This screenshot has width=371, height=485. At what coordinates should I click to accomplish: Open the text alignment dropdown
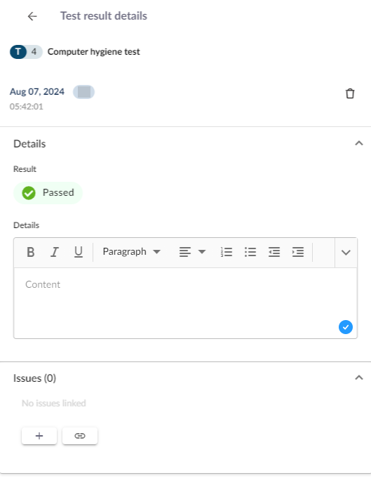pos(192,252)
